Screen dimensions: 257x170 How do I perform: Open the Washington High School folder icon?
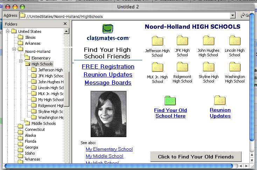(235, 67)
